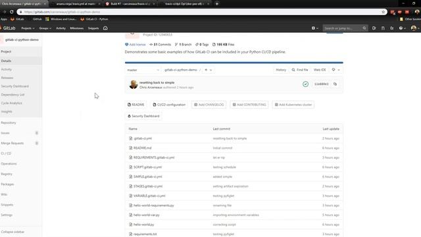This screenshot has height=237, width=421.
Task: Open the Security Dashboard button below README
Action: point(143,116)
